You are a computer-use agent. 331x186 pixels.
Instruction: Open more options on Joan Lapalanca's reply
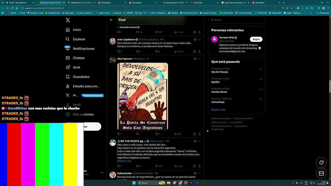pyautogui.click(x=199, y=40)
